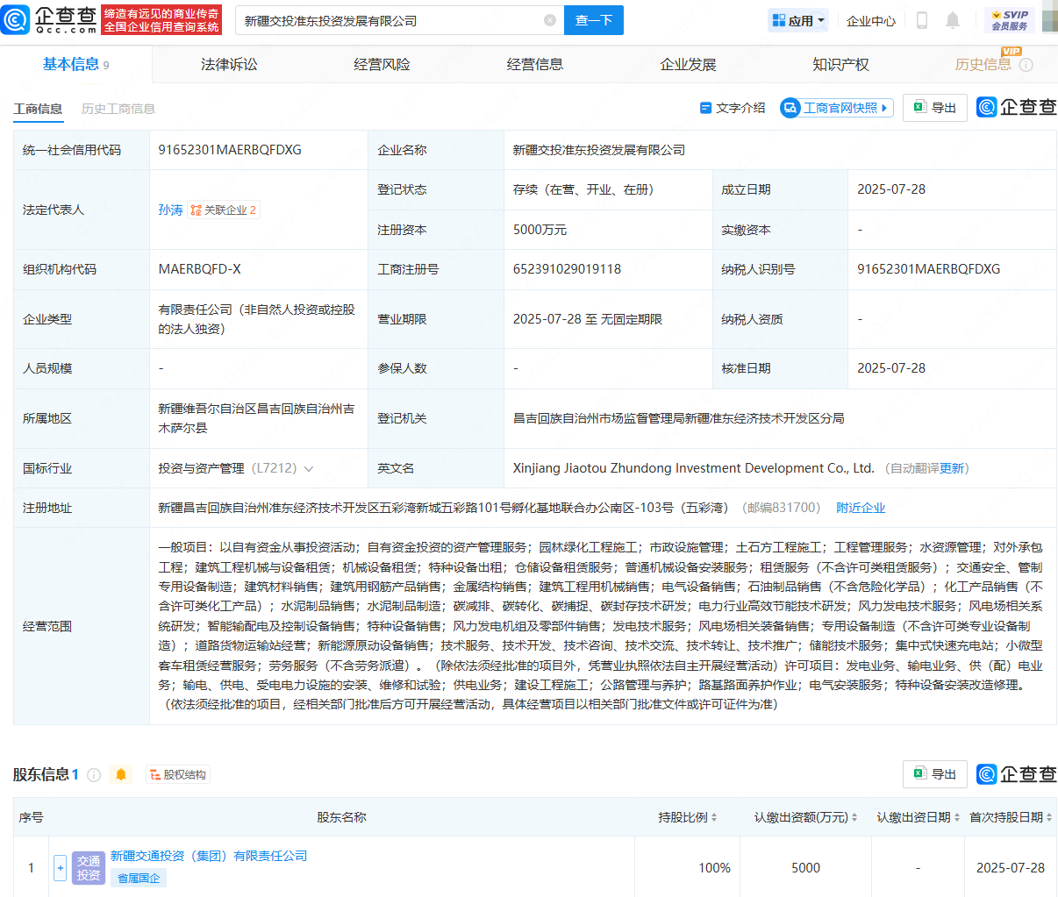Select organization code MAERBQFD-X

(199, 269)
